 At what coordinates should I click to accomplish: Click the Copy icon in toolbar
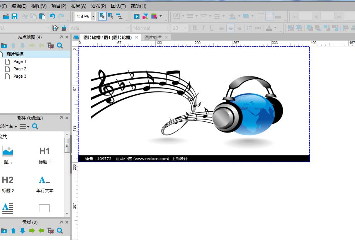34,16
